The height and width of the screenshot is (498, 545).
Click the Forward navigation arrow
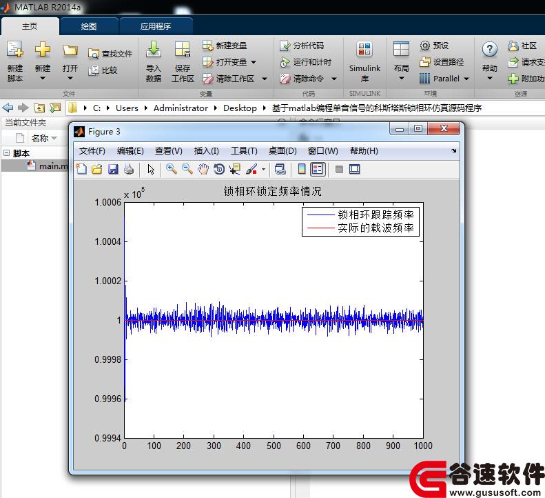coord(23,108)
